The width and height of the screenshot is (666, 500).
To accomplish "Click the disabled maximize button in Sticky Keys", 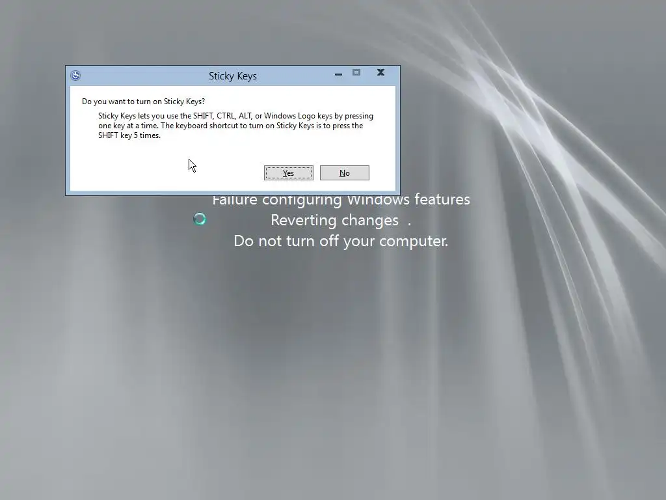I will [356, 72].
